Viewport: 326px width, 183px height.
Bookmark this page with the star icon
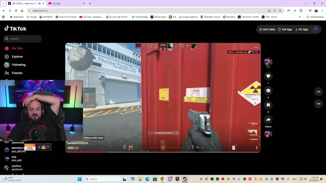(x=280, y=11)
